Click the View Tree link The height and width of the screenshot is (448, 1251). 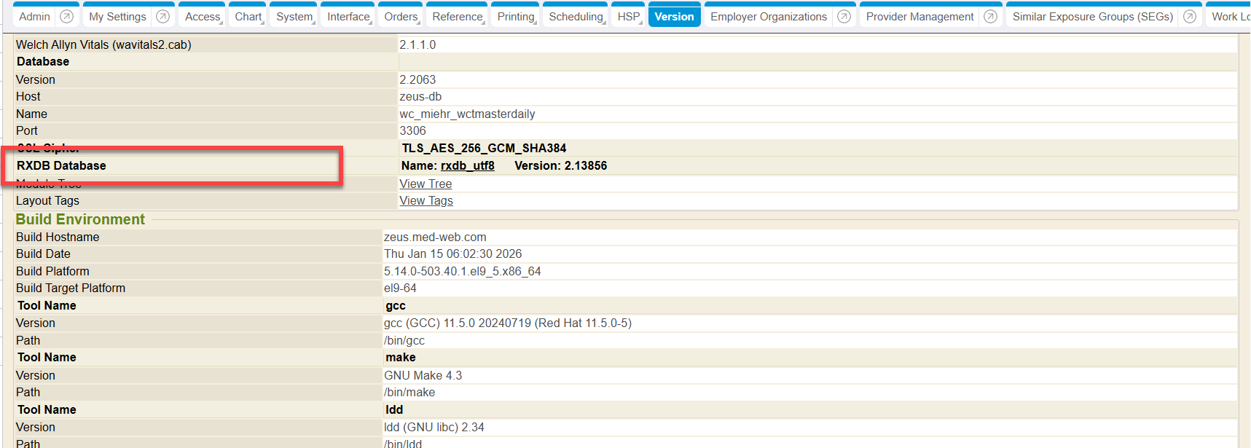(x=426, y=184)
